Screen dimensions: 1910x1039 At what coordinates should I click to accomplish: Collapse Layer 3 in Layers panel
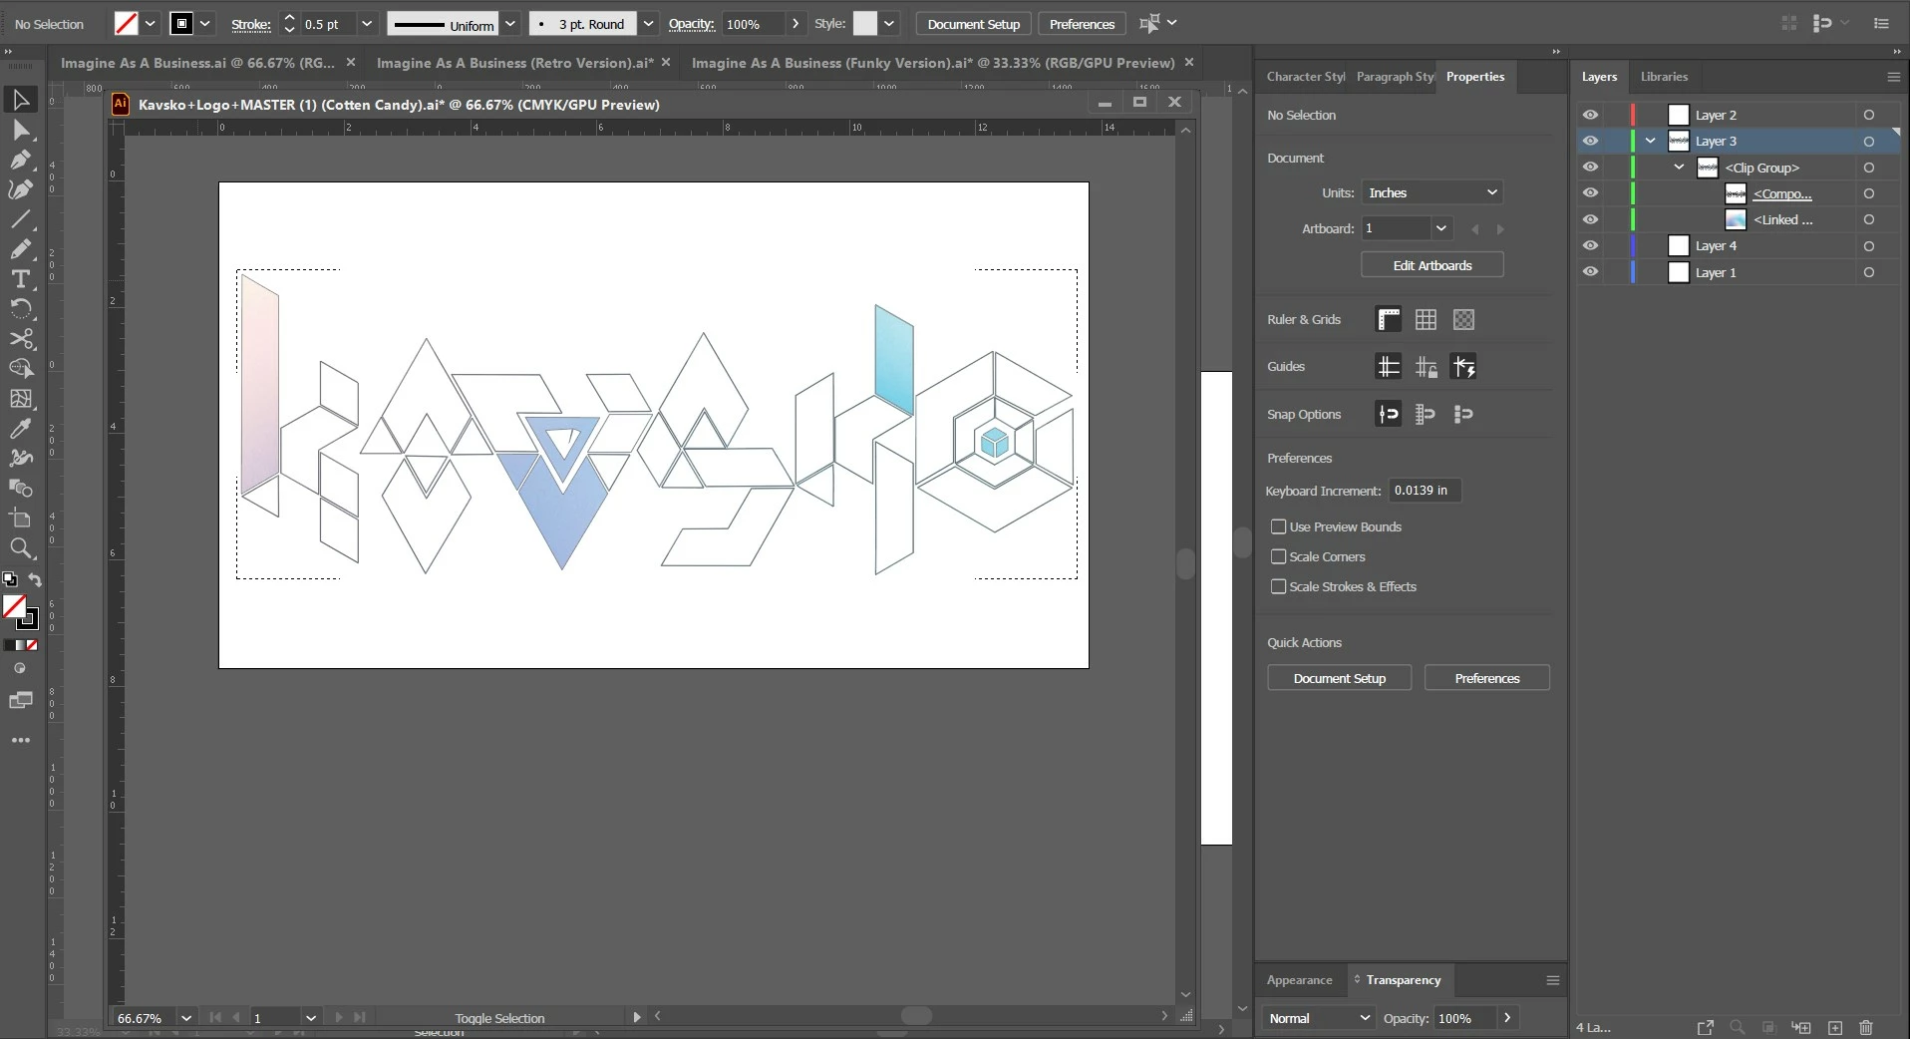click(x=1651, y=141)
